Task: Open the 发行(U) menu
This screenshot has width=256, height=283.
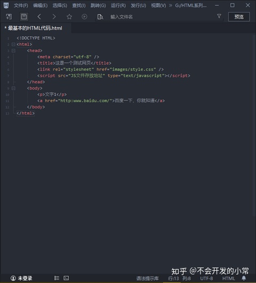Action: [138, 5]
